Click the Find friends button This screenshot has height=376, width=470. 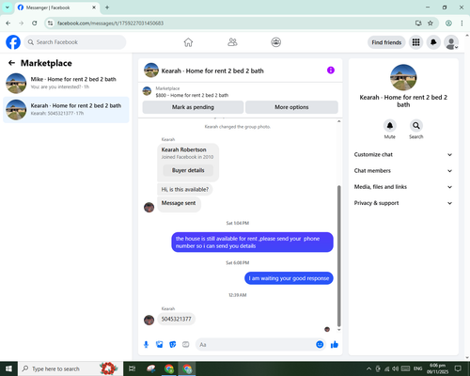386,42
